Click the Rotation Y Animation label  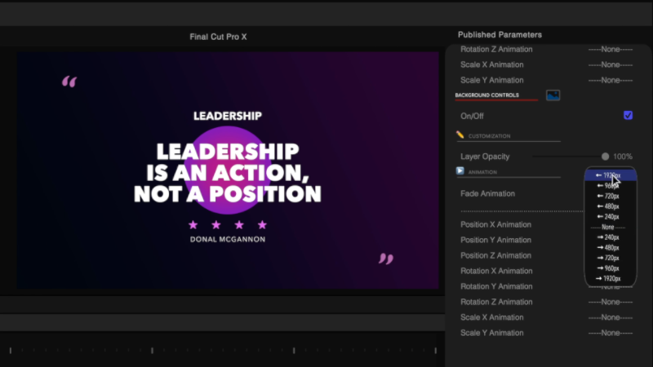point(496,286)
